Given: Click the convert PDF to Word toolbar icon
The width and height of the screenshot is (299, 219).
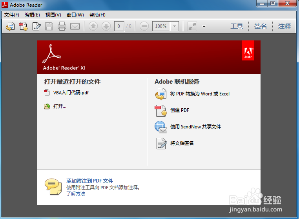Looking at the screenshot, I should [10, 26].
